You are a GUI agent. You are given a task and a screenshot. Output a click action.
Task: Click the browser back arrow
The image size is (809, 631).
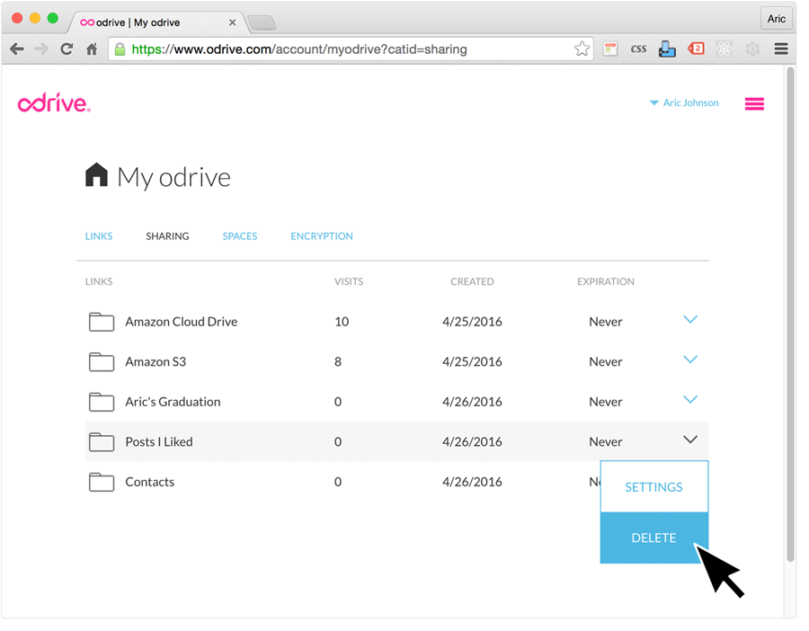coord(17,49)
